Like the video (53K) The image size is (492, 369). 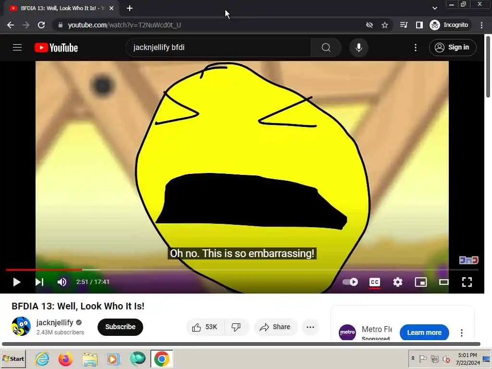point(205,327)
